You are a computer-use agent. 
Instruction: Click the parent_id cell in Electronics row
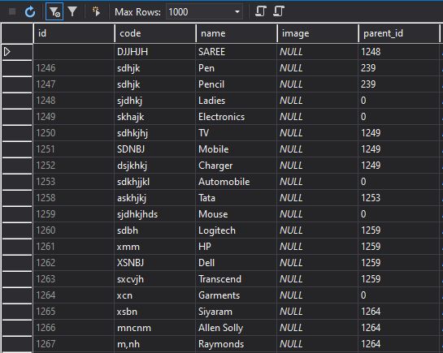[399, 117]
